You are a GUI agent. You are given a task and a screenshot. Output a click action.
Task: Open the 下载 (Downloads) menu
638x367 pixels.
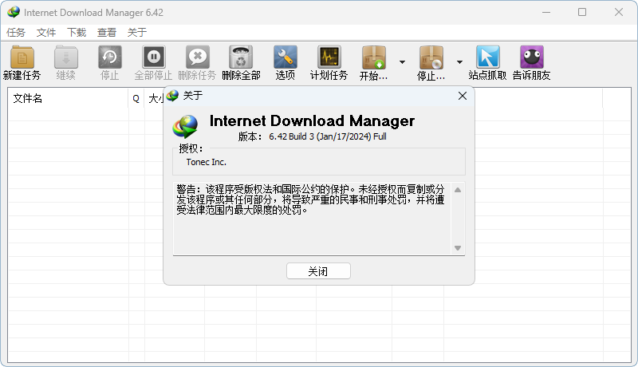pyautogui.click(x=77, y=33)
